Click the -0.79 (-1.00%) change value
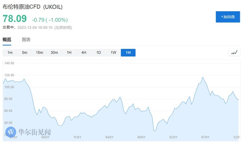The width and height of the screenshot is (241, 144). click(x=50, y=20)
